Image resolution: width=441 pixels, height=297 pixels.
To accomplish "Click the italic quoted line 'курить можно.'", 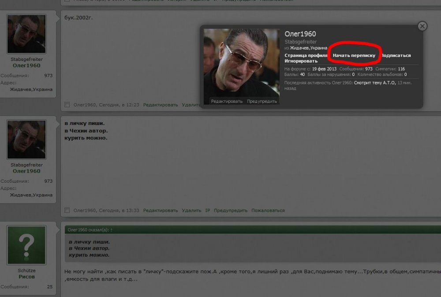I will click(x=89, y=255).
